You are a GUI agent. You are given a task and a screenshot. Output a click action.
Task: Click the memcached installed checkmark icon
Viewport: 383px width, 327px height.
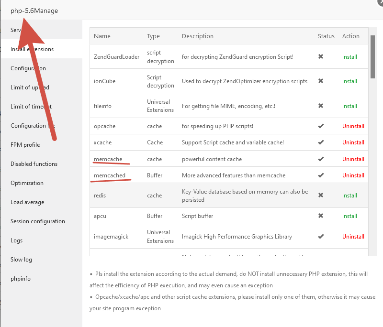coord(321,175)
